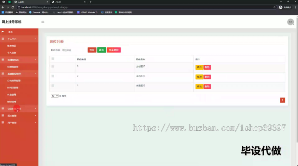Expand 用户管理 with its chevron
This screenshot has height=166, width=298.
pos(35,123)
